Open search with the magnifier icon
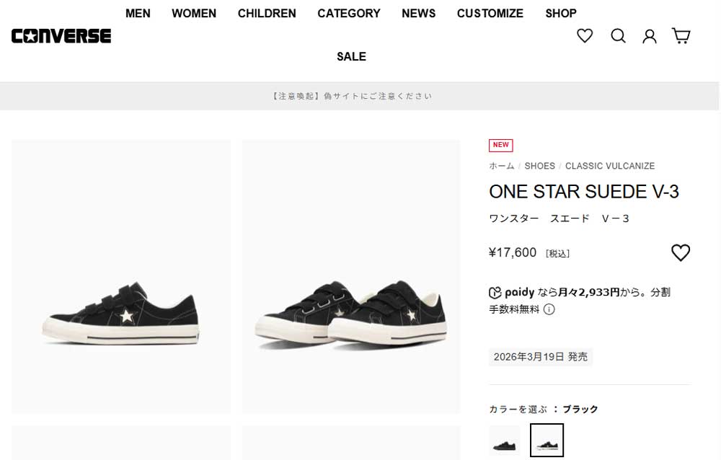The width and height of the screenshot is (721, 460). point(618,36)
